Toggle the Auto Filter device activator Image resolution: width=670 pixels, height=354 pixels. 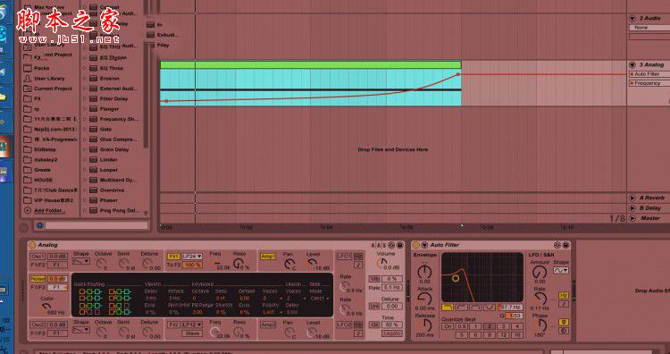[415, 245]
